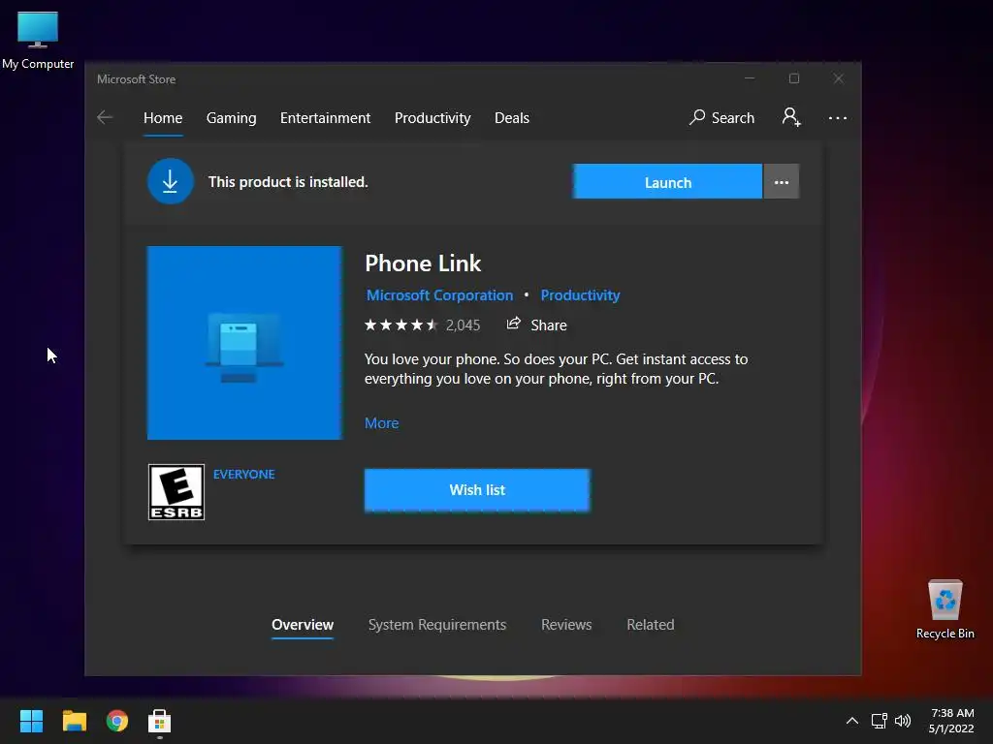The image size is (993, 744).
Task: Switch to the Home tab
Action: [163, 118]
